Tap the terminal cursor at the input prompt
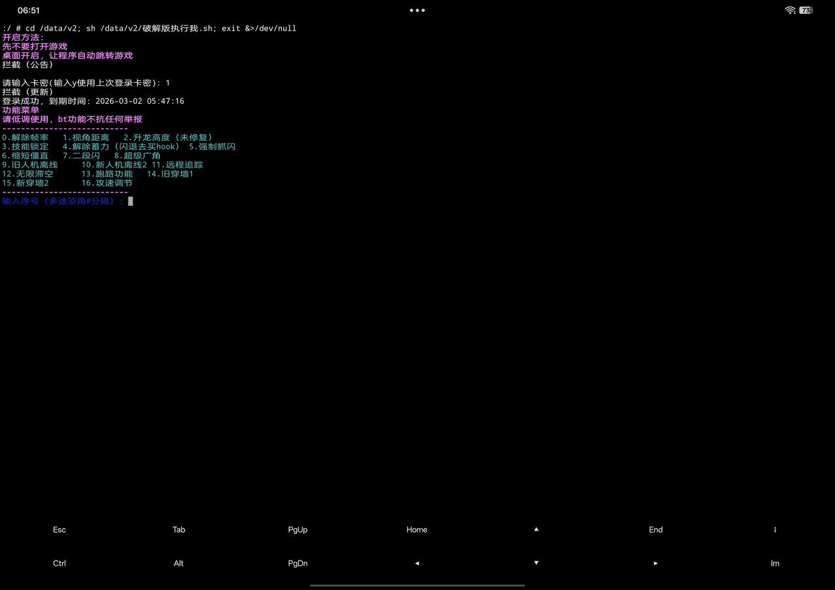Image resolution: width=835 pixels, height=590 pixels. (130, 201)
